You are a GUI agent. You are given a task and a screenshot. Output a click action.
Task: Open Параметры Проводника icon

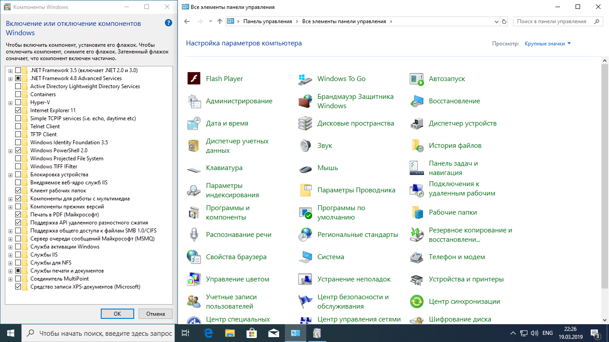305,190
